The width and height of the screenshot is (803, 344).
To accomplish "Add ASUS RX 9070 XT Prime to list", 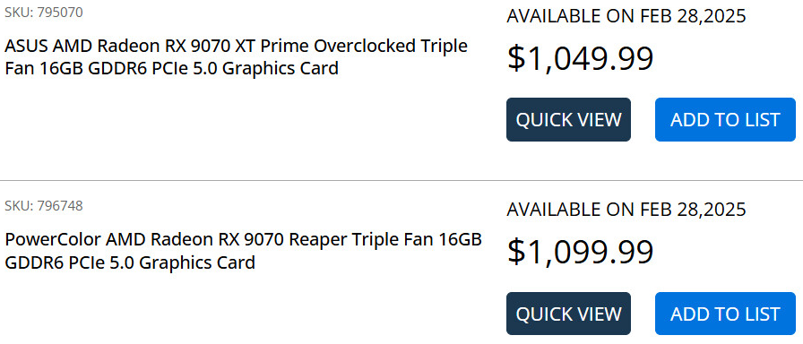I will pyautogui.click(x=725, y=119).
